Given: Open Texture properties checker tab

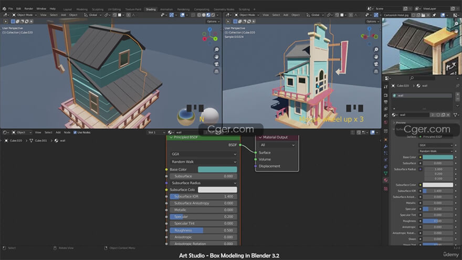Looking at the screenshot, I should 386,189.
